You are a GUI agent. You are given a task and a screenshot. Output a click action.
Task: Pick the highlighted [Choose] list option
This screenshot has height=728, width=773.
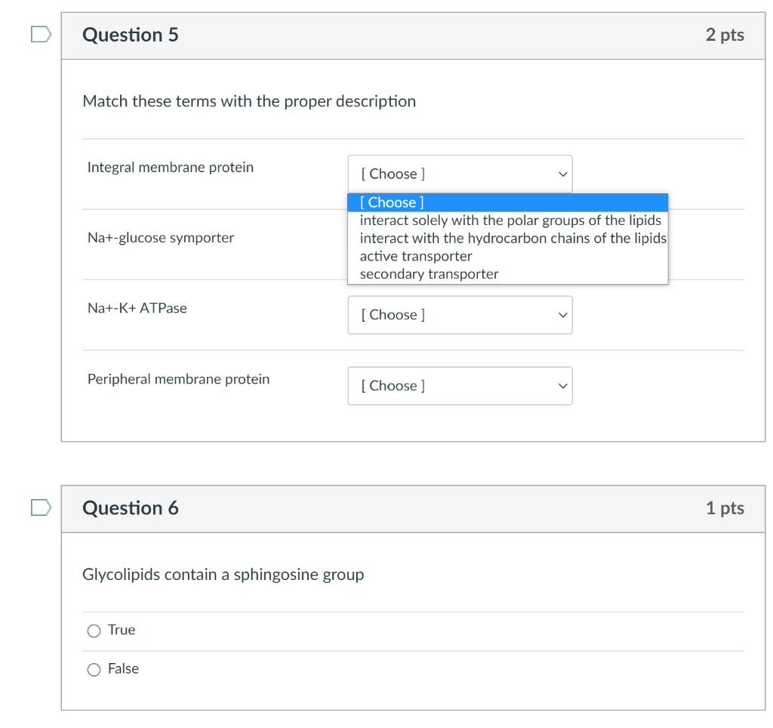(507, 202)
